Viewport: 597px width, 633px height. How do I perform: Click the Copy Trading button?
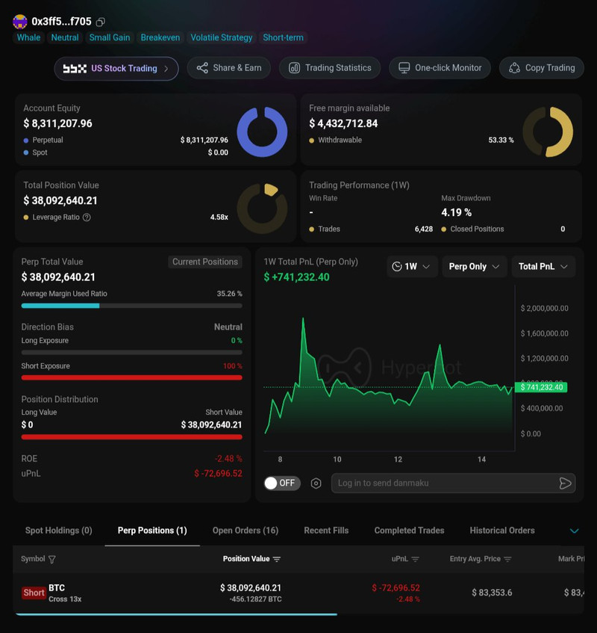(x=541, y=68)
